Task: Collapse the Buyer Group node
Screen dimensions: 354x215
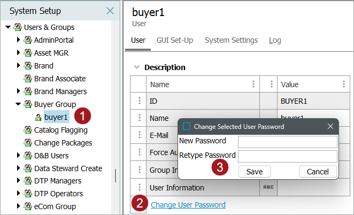Action: pos(19,104)
